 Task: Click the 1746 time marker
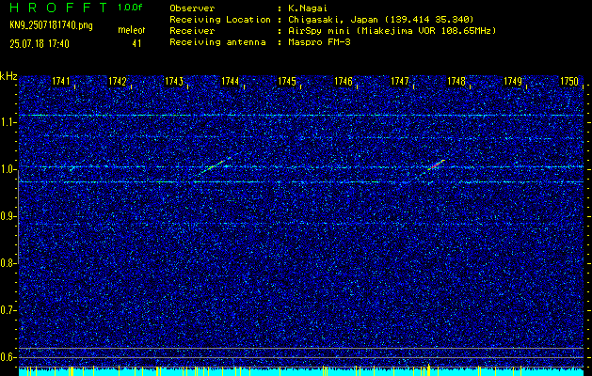pos(344,81)
